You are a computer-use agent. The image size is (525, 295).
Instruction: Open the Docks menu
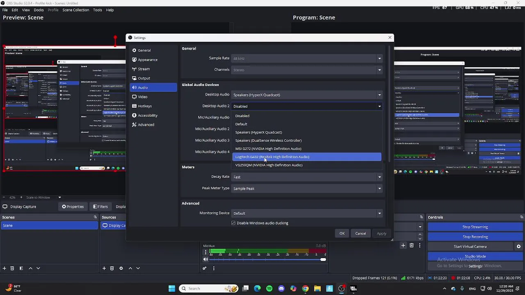39,10
